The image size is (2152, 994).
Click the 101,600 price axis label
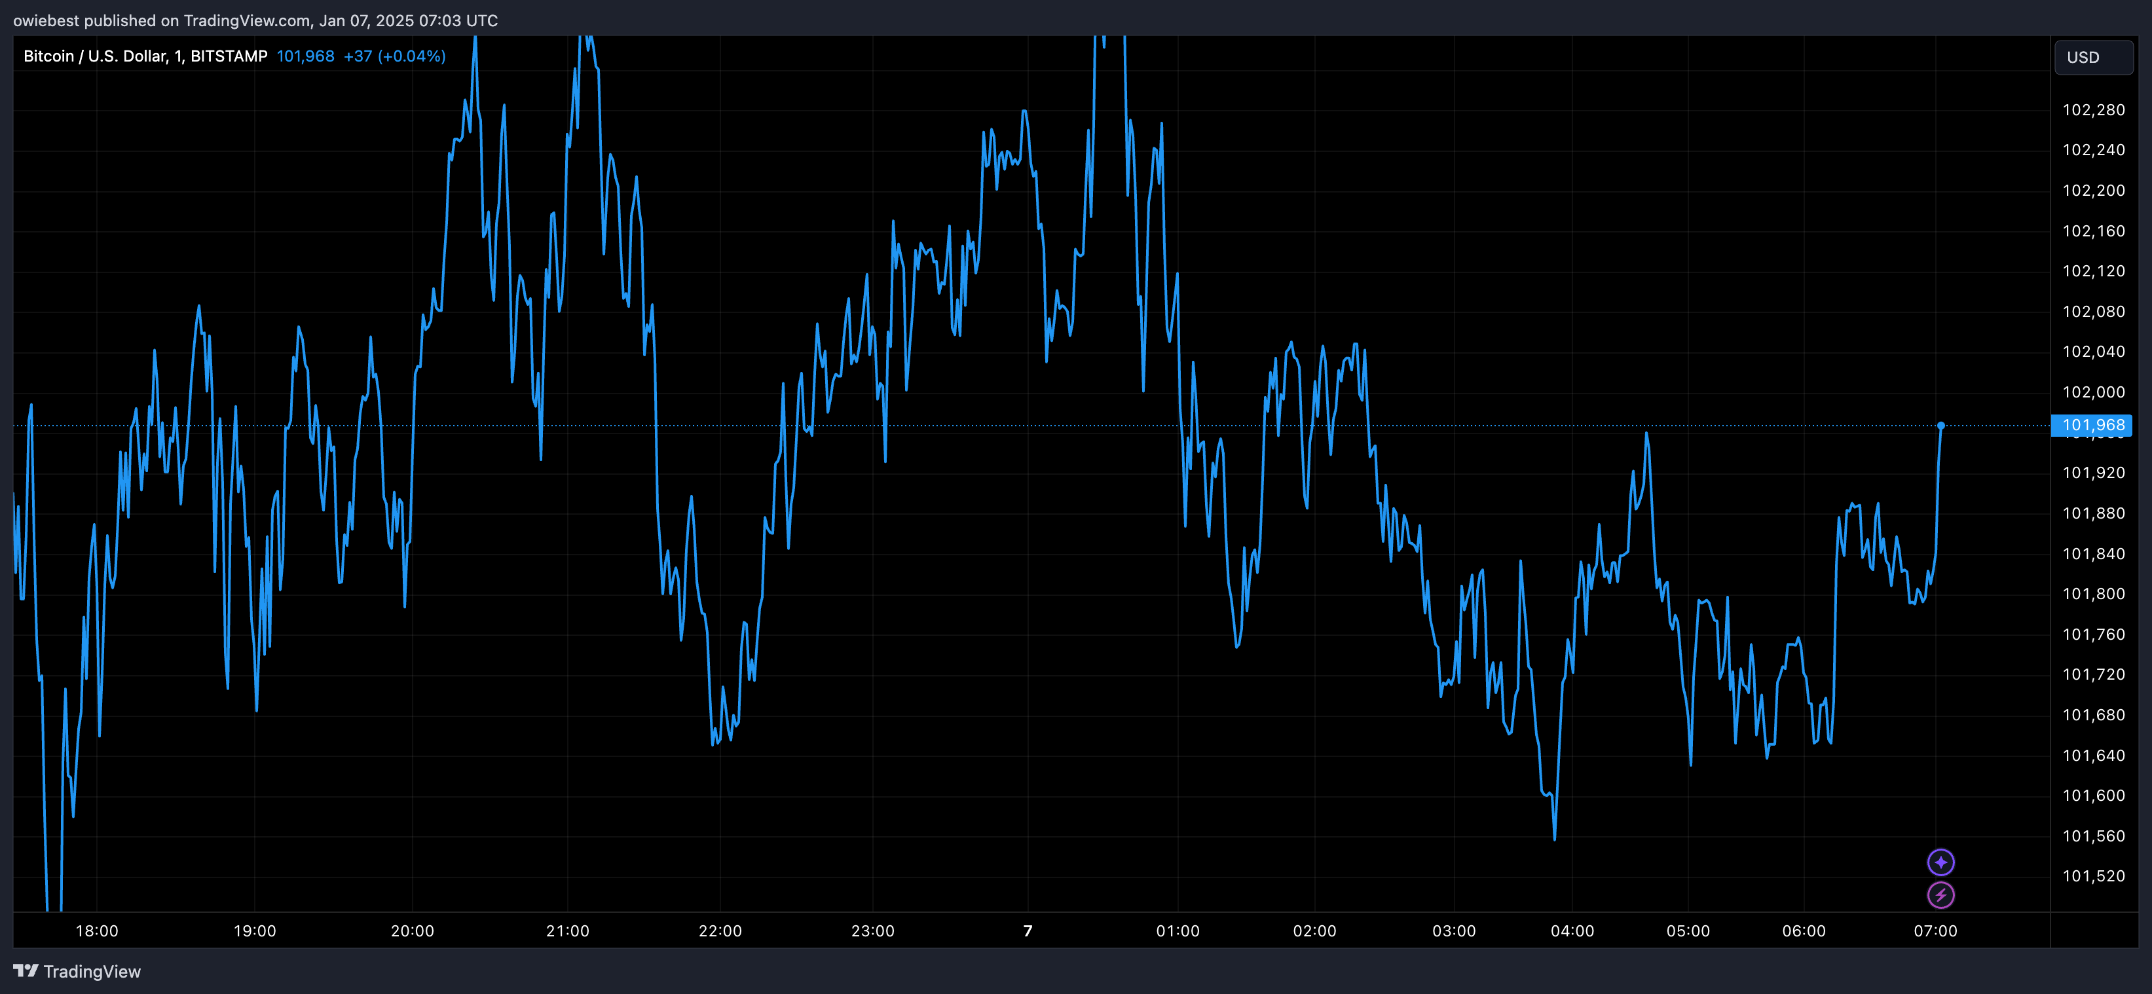tap(2094, 796)
